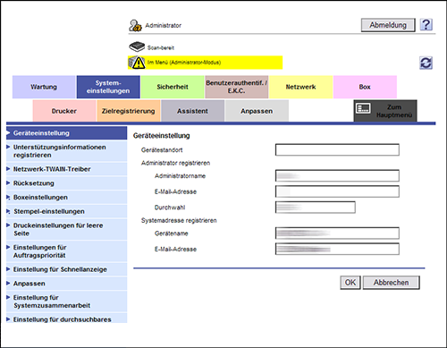Click administrator E-Mail-Adresse field
This screenshot has height=348, width=447.
337,191
